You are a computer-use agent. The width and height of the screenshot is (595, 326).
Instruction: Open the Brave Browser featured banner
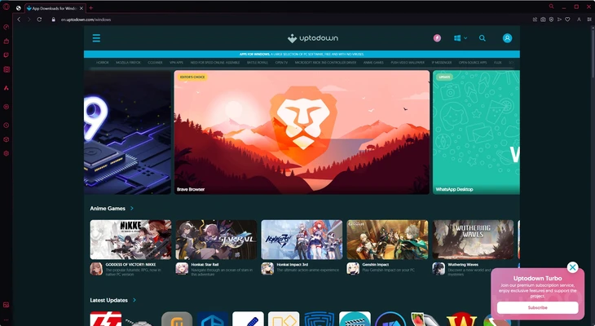[x=302, y=132]
